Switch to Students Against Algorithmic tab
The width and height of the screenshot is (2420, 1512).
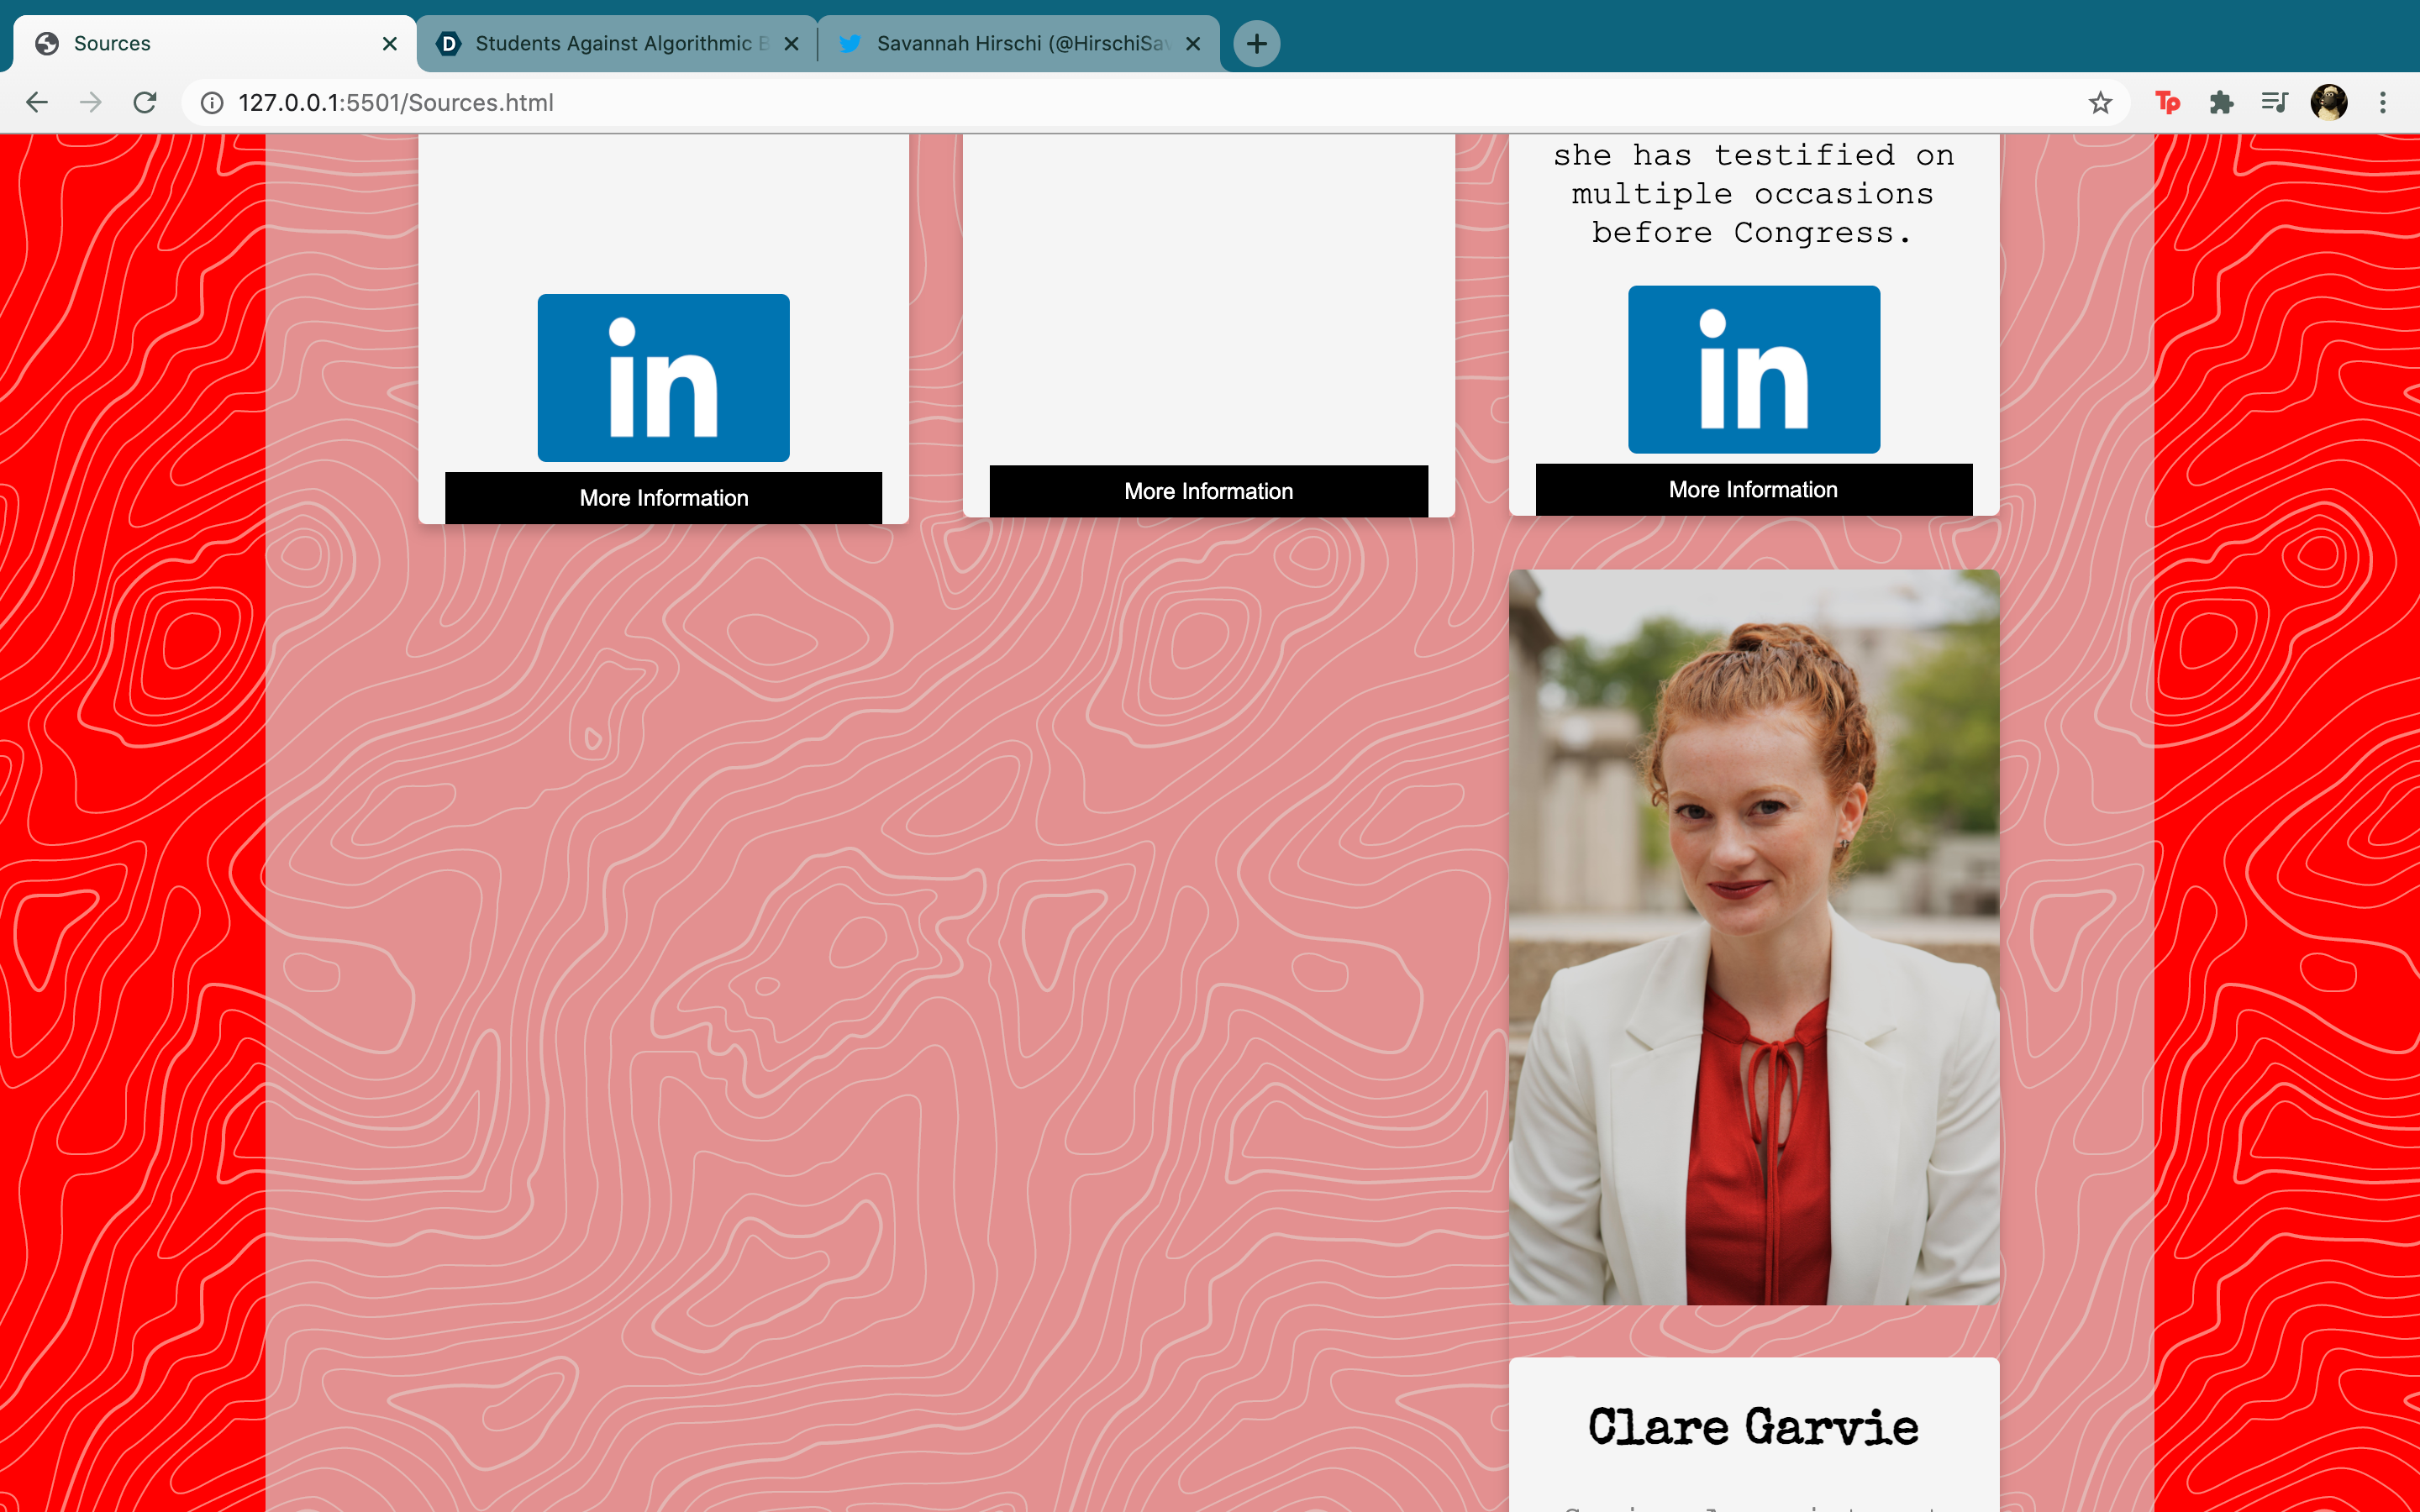tap(612, 43)
